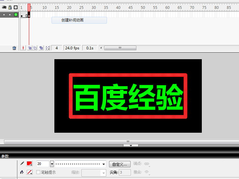Toggle show all layers as outlines square
This screenshot has width=239, height=179.
(x=16, y=7)
